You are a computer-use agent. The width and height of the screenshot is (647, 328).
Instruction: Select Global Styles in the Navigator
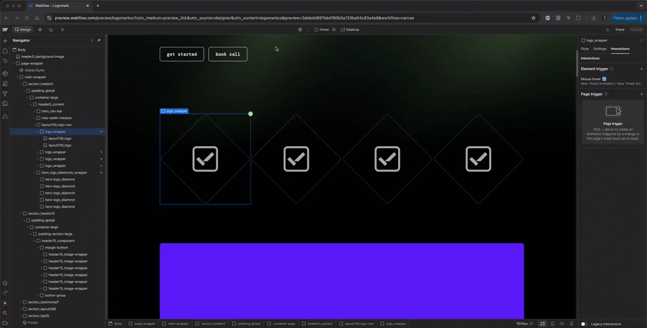34,70
